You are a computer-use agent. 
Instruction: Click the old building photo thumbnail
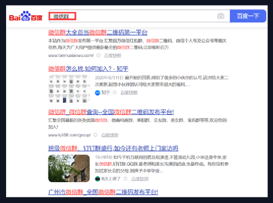(69, 168)
